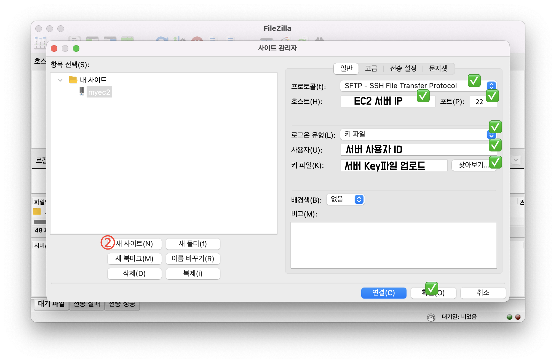Click the myec2 server icon in tree

[82, 91]
